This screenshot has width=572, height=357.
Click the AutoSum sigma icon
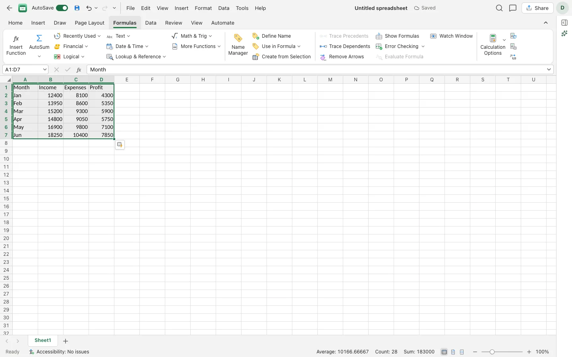tap(39, 38)
